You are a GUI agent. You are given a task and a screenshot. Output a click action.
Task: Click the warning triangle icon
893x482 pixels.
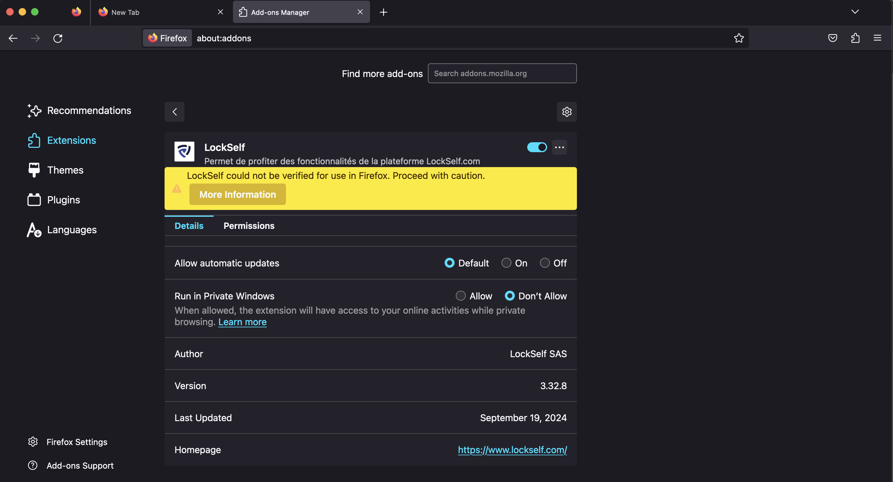(177, 189)
